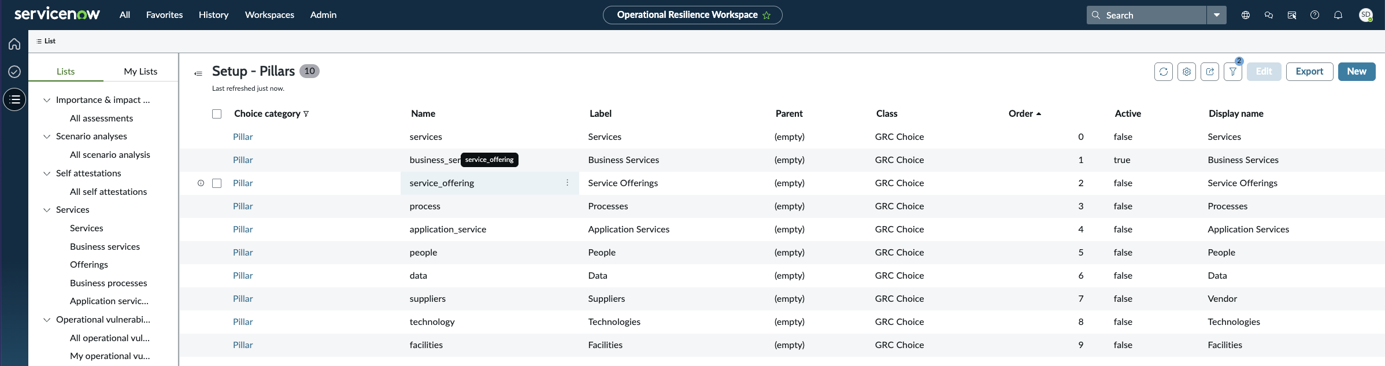Open All self attestations list
Viewport: 1385px width, 366px height.
tap(108, 192)
